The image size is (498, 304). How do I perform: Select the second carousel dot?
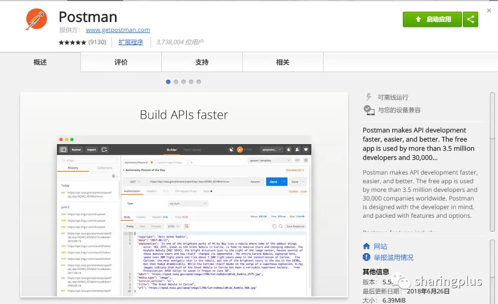176,82
